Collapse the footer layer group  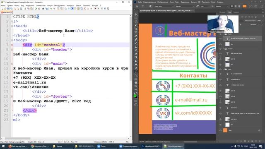[224, 34]
